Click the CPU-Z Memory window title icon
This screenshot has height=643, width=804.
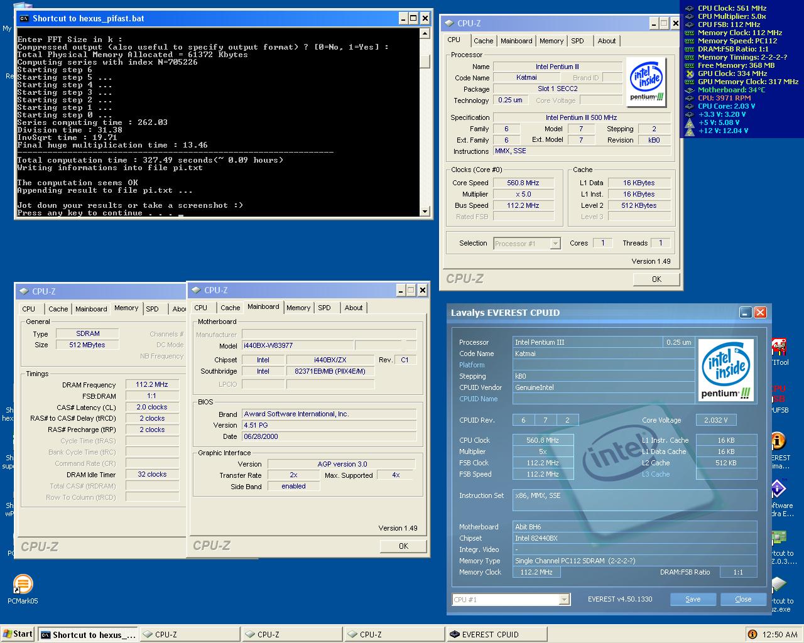pyautogui.click(x=24, y=291)
